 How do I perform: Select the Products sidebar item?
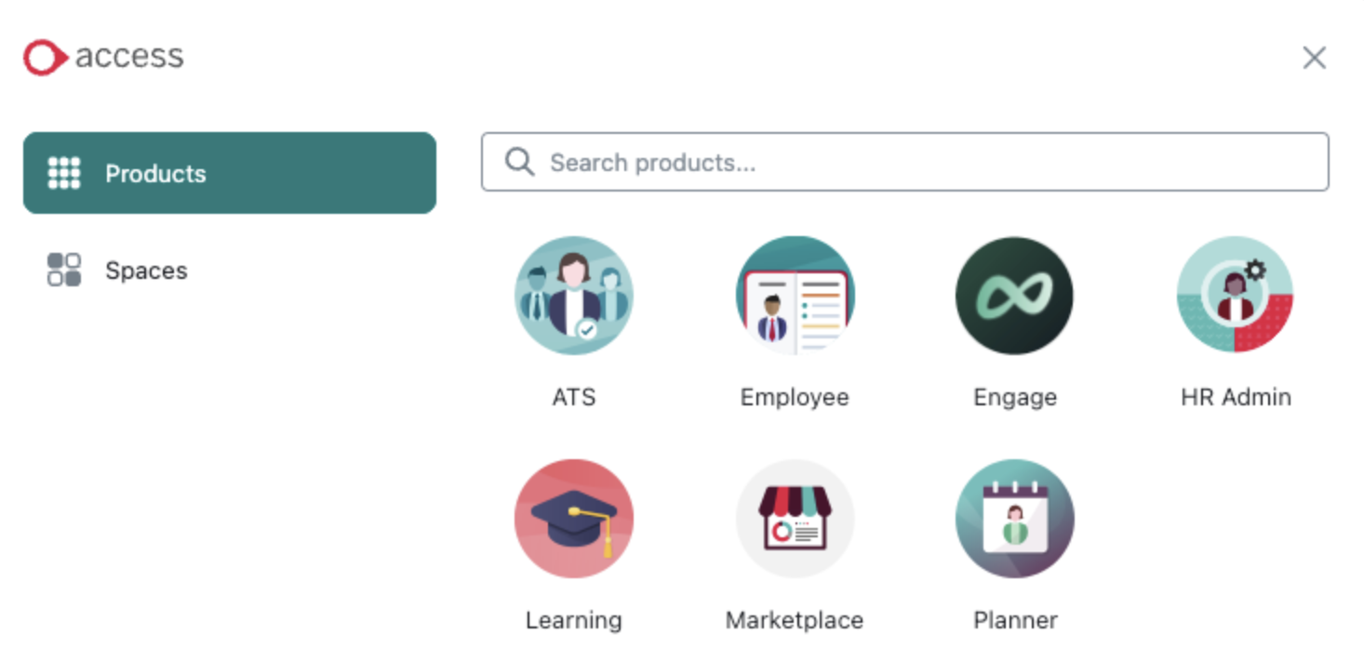[229, 173]
